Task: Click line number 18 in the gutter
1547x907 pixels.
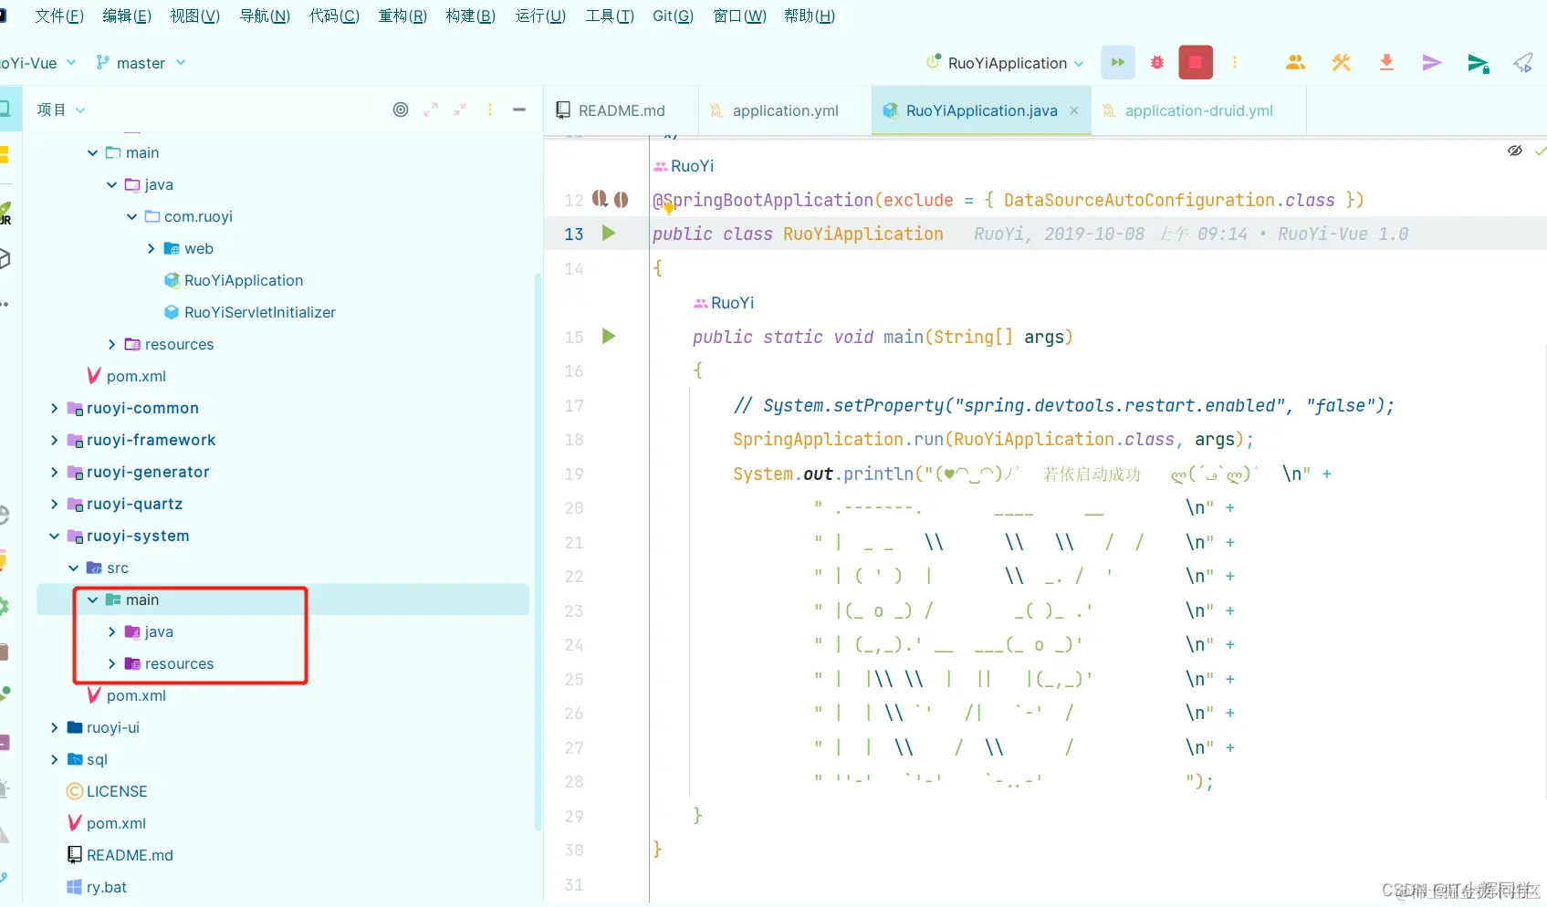Action: pos(573,440)
